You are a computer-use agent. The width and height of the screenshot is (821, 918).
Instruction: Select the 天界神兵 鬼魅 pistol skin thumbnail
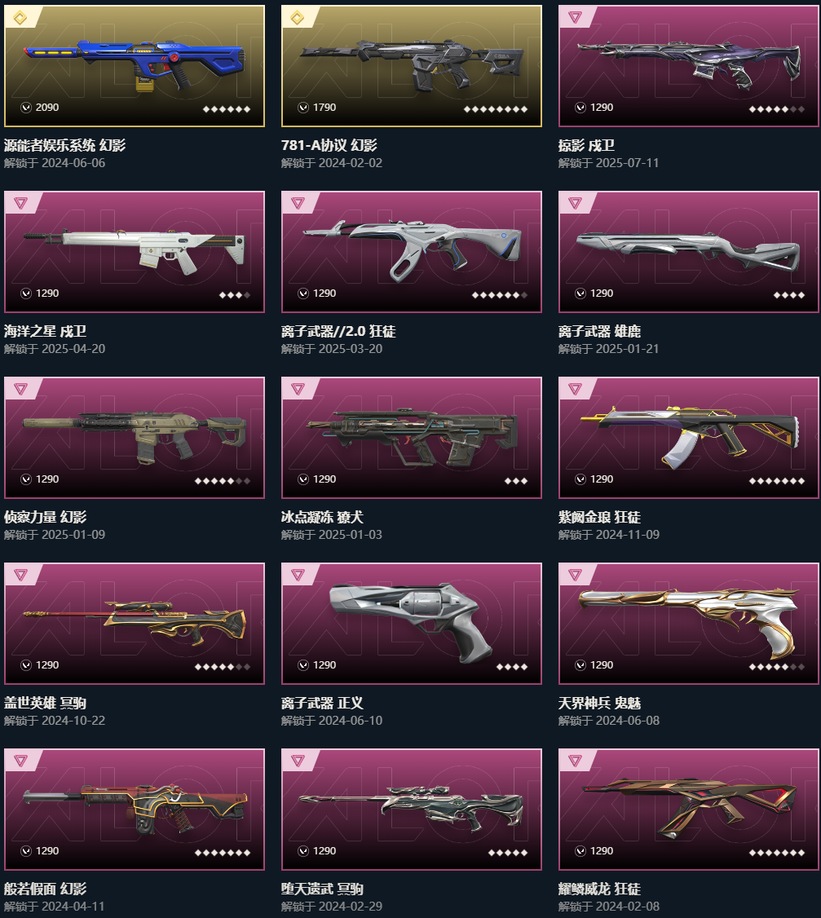[689, 624]
